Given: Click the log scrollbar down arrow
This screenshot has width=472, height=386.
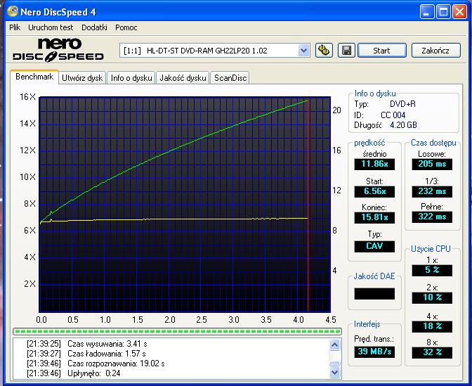Looking at the screenshot, I should pos(335,373).
